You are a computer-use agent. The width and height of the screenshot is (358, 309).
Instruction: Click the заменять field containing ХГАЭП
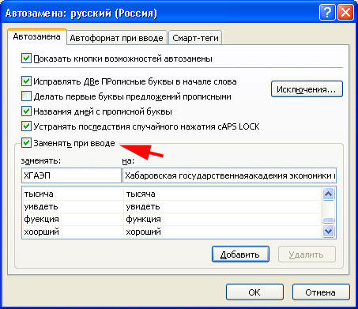coord(71,175)
